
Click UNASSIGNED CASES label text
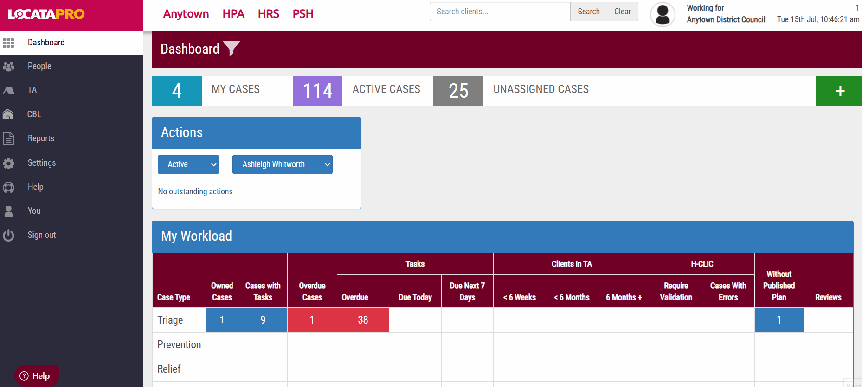(541, 89)
